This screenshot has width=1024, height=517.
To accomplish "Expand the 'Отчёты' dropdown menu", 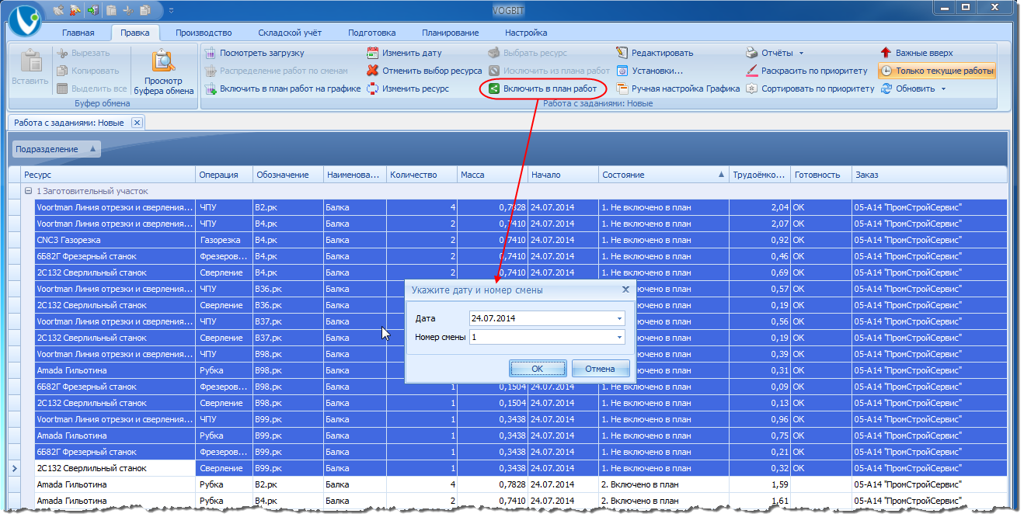I will (801, 54).
